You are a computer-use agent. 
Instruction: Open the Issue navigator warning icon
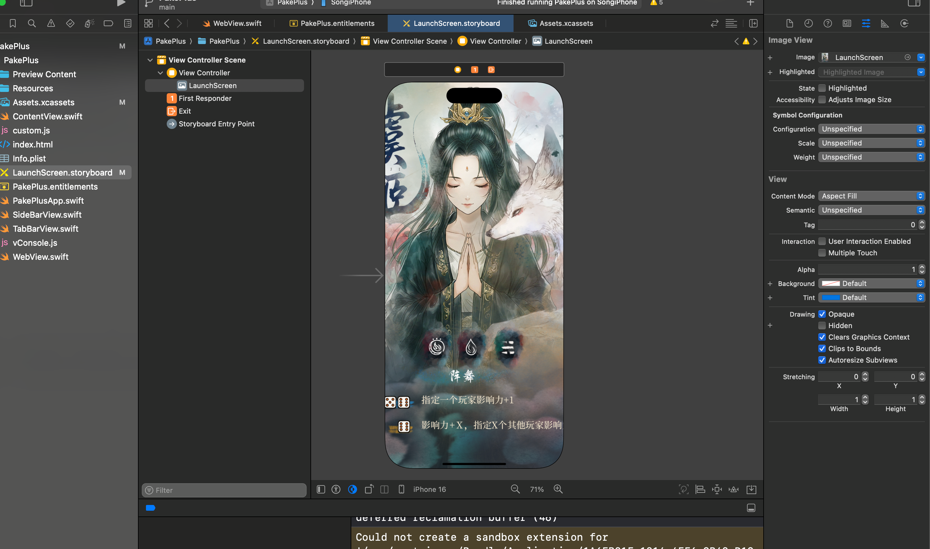(x=51, y=24)
